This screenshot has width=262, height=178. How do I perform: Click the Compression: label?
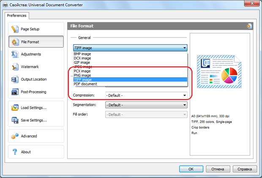coord(84,95)
